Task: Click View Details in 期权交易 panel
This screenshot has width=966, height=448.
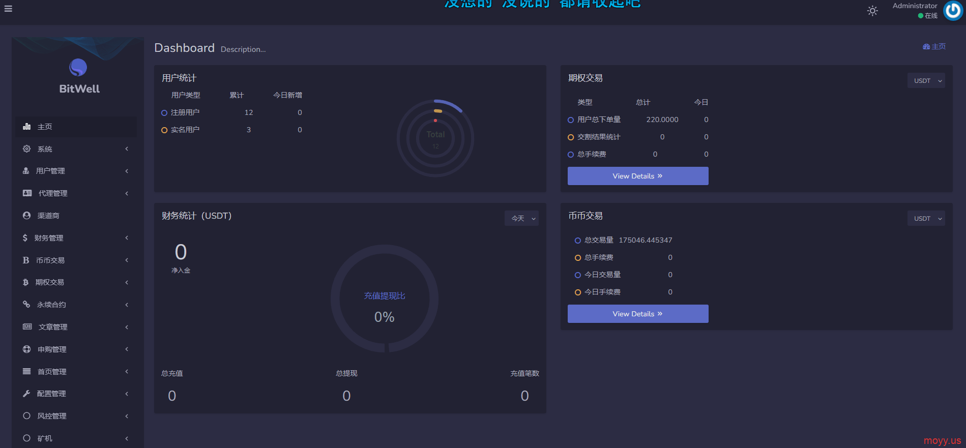Action: pos(637,176)
